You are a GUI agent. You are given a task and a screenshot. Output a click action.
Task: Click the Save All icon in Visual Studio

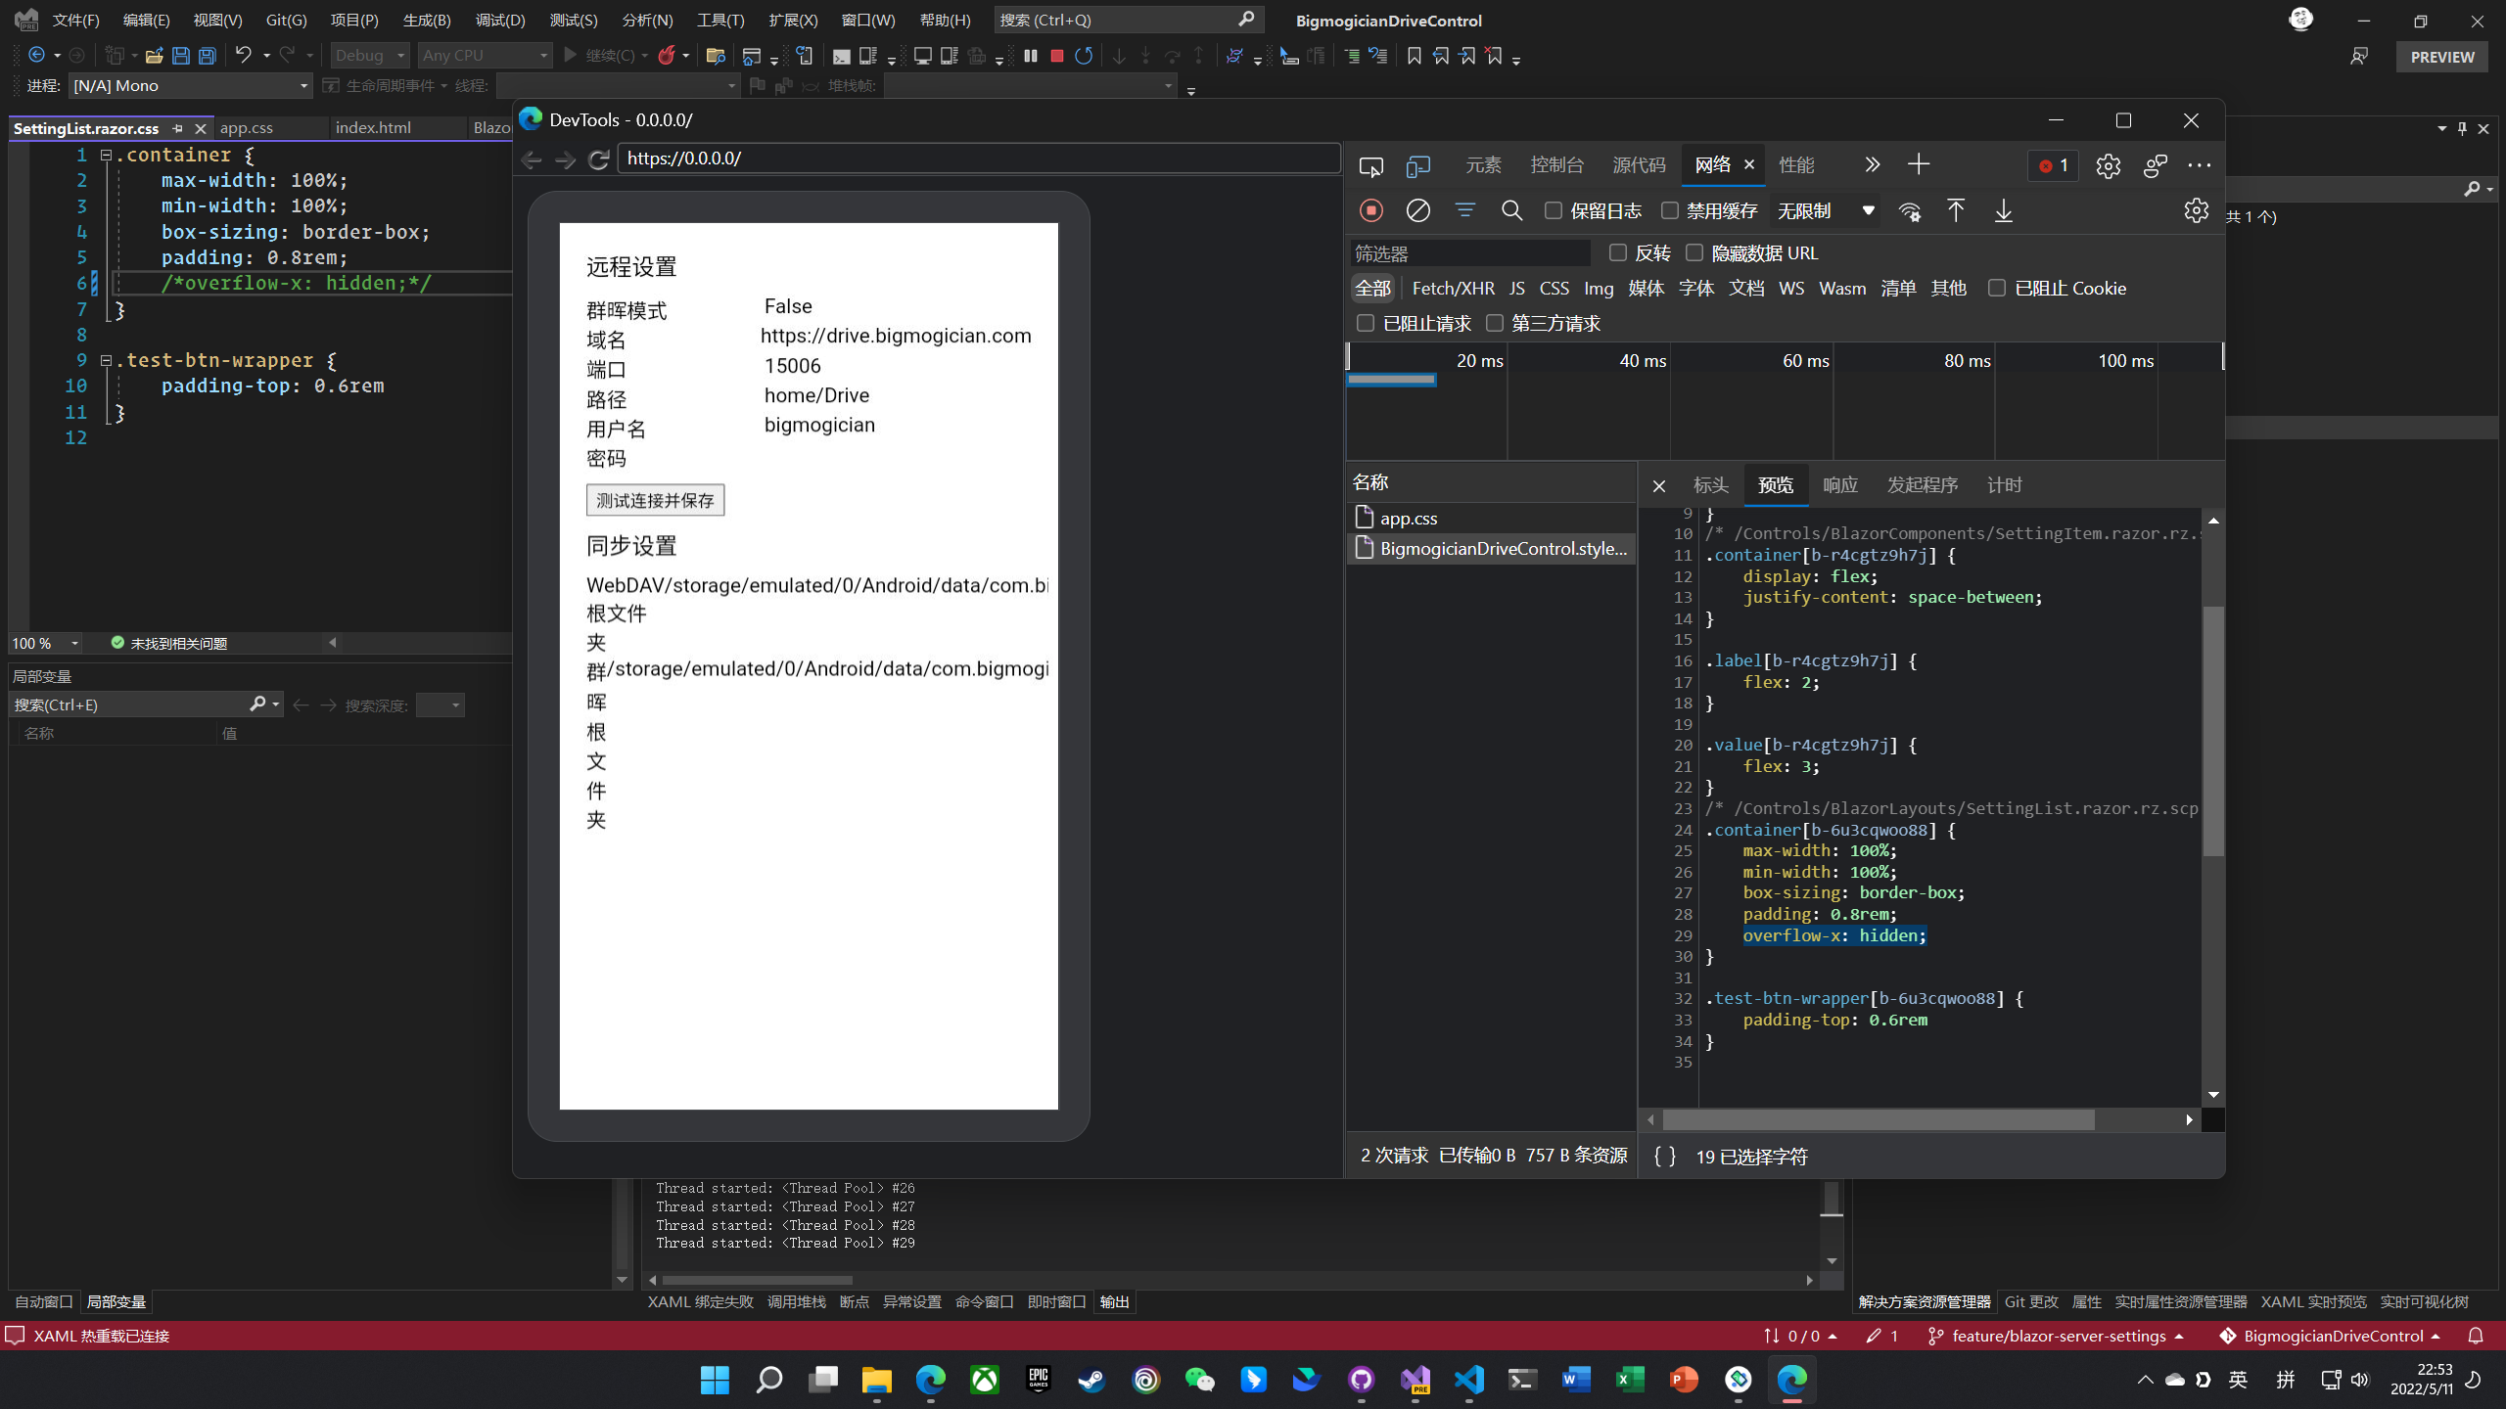(x=206, y=56)
